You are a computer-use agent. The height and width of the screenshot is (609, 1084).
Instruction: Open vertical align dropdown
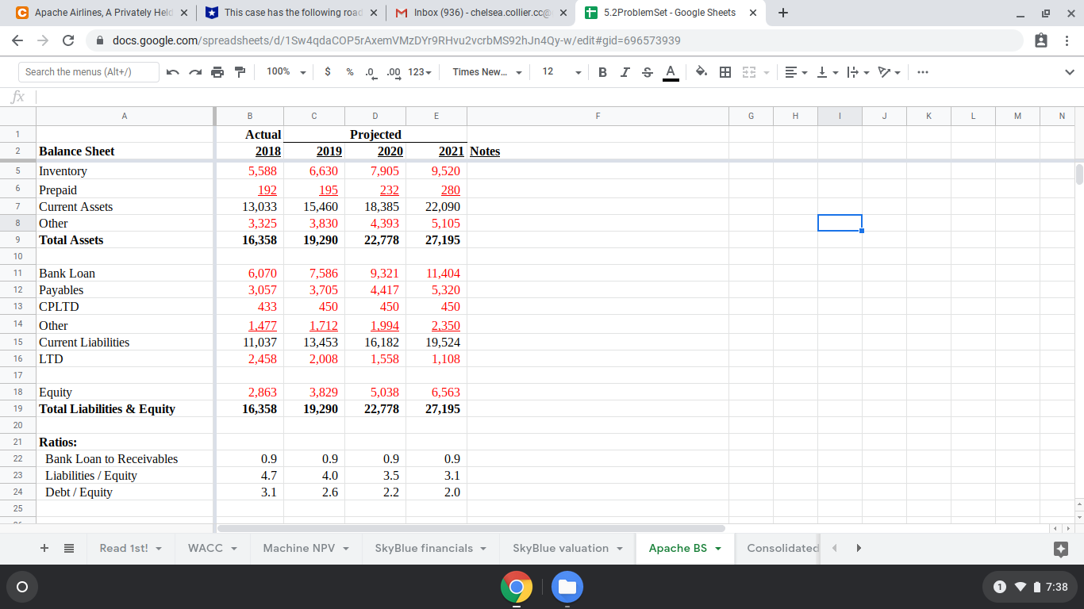(x=827, y=72)
